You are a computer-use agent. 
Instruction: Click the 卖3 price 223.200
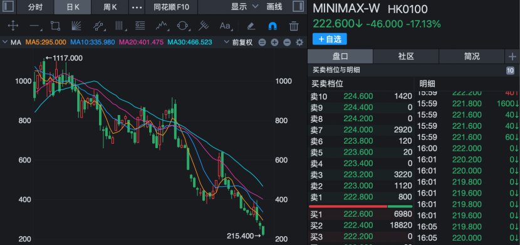point(358,174)
